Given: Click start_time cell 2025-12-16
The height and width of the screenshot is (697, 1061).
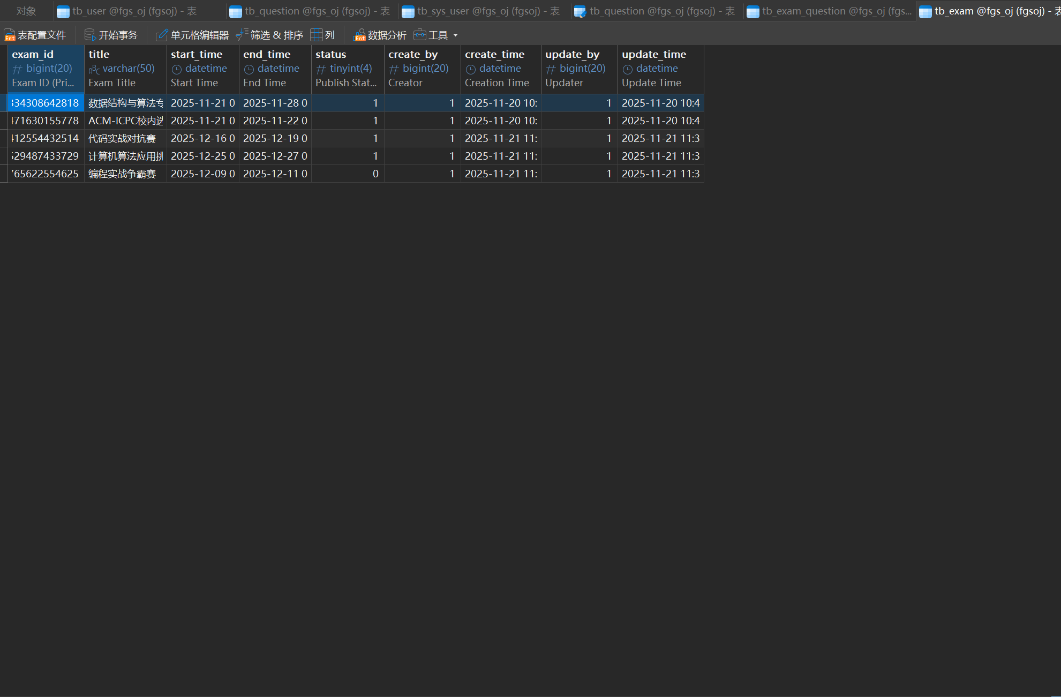Looking at the screenshot, I should pyautogui.click(x=202, y=138).
